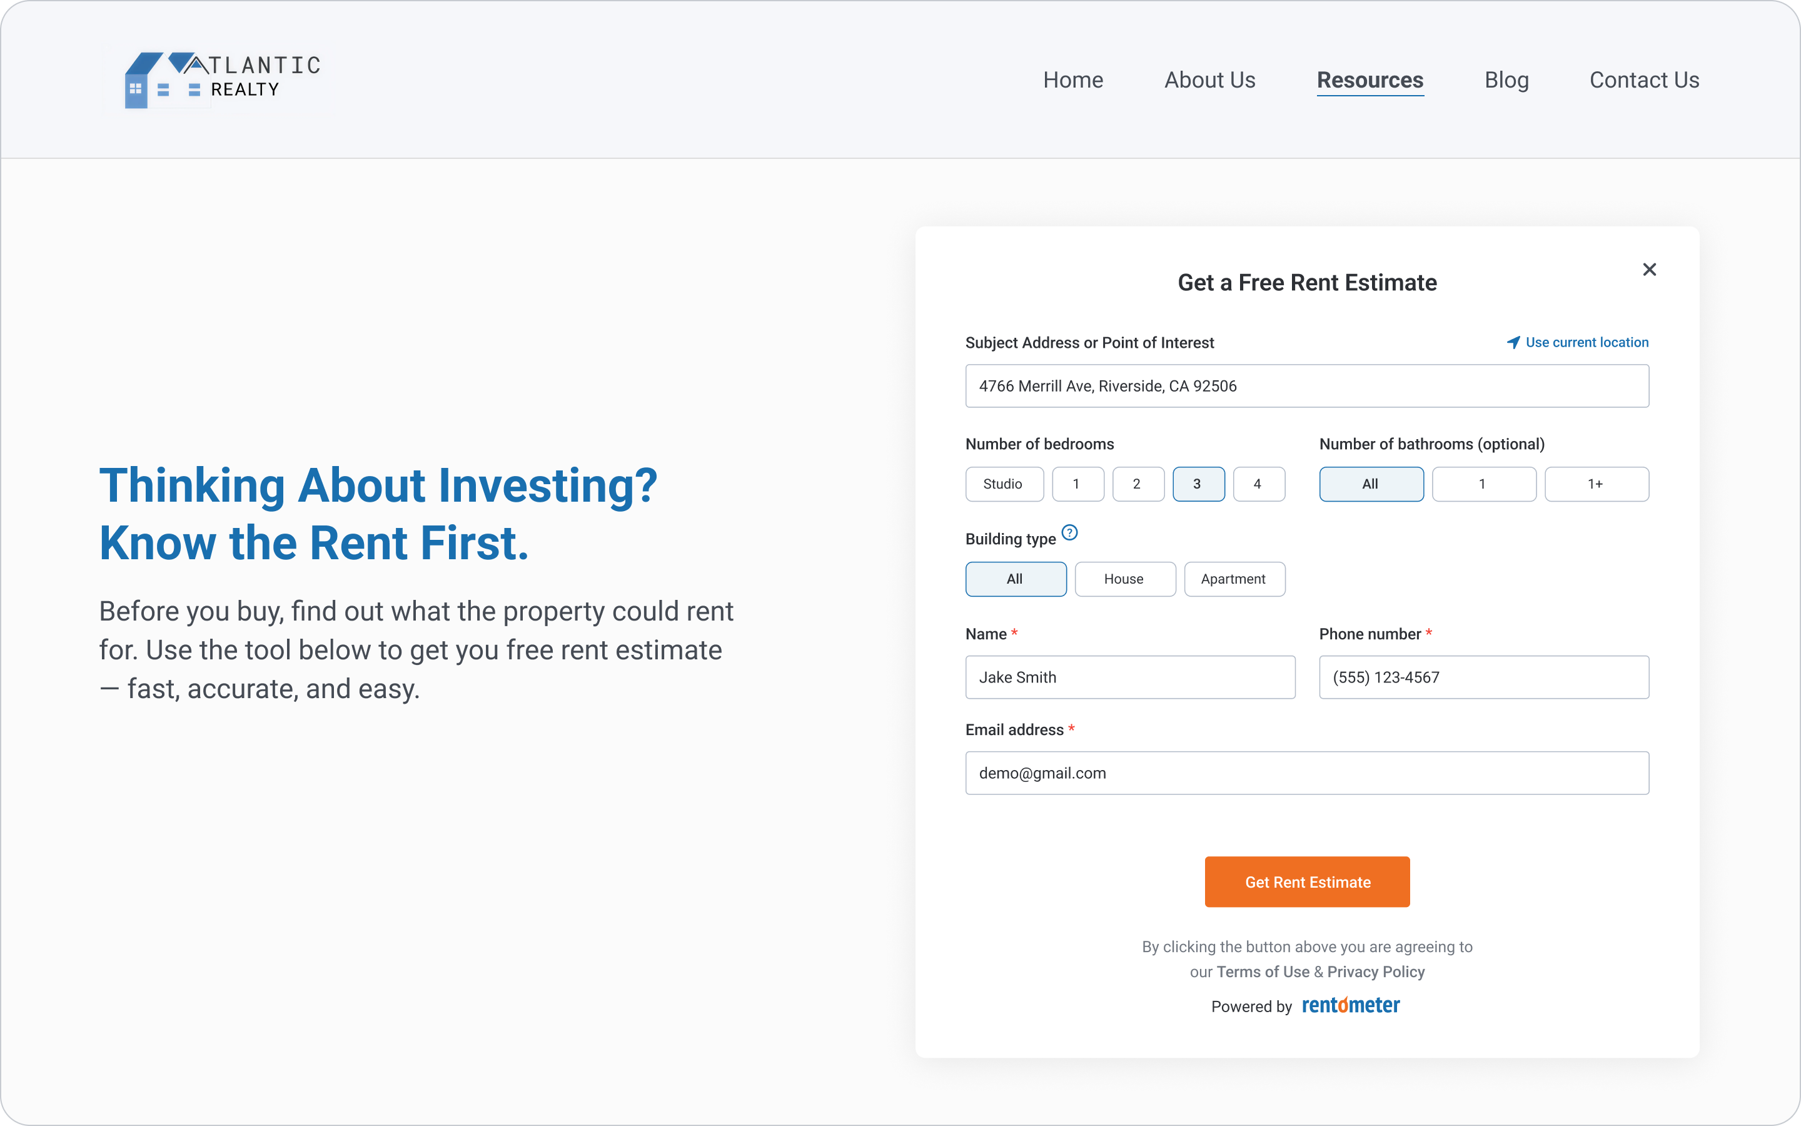
Task: Click the Get Rent Estimate button
Action: [1307, 882]
